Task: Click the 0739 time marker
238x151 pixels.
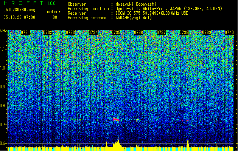Action: click(x=207, y=32)
